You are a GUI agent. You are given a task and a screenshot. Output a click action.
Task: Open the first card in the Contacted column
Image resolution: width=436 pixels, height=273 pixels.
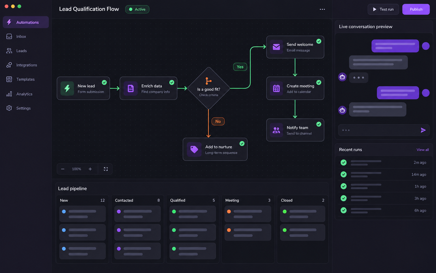(137, 214)
